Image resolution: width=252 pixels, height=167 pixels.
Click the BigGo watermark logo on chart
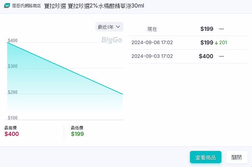112,40
